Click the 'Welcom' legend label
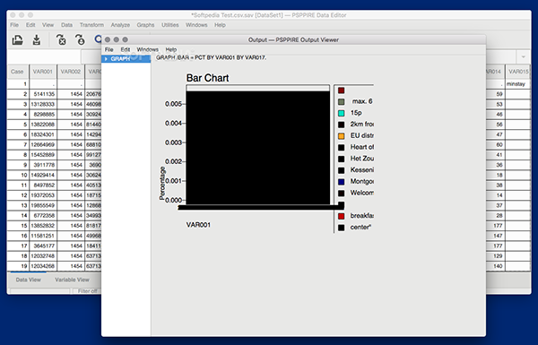The height and width of the screenshot is (345, 538). (362, 193)
